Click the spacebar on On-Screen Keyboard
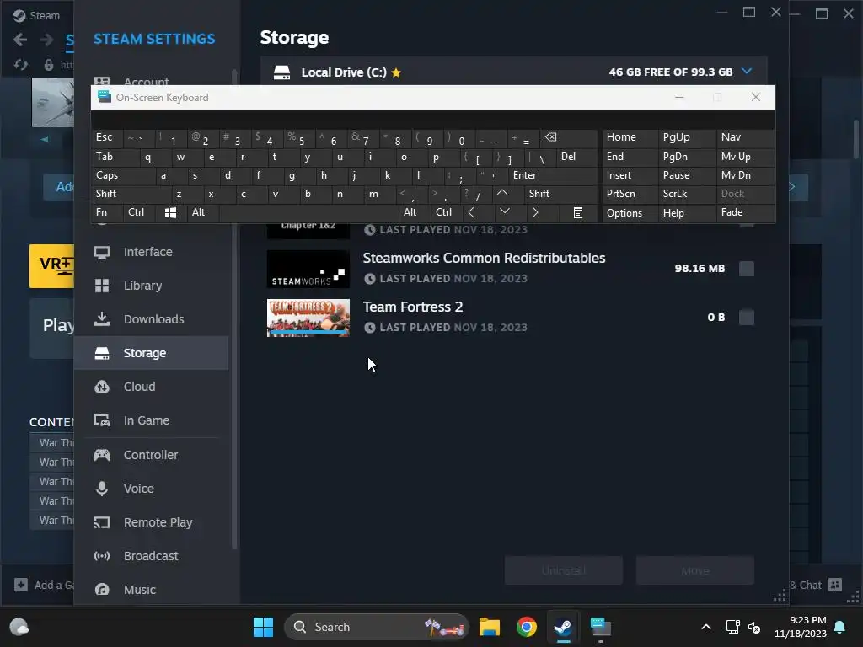Screen dimensions: 863x647 (308, 212)
